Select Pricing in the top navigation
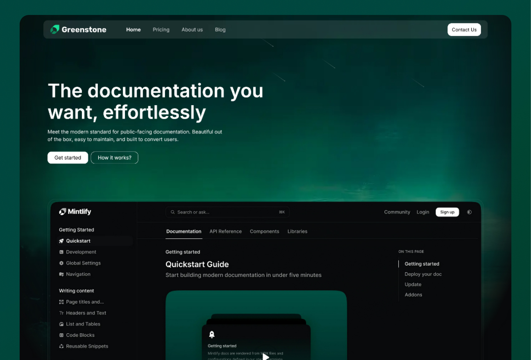The width and height of the screenshot is (531, 360). pos(161,30)
